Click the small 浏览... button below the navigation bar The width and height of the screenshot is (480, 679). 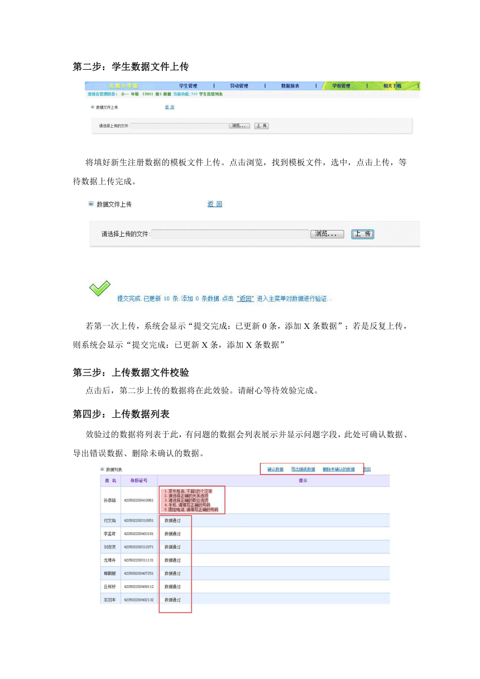[239, 126]
